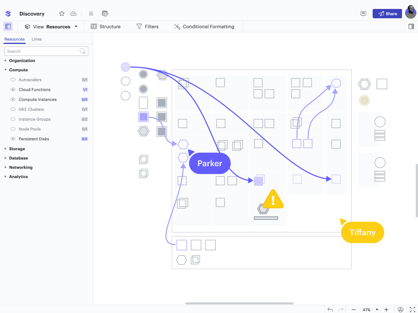Click the Search resources field

click(43, 51)
